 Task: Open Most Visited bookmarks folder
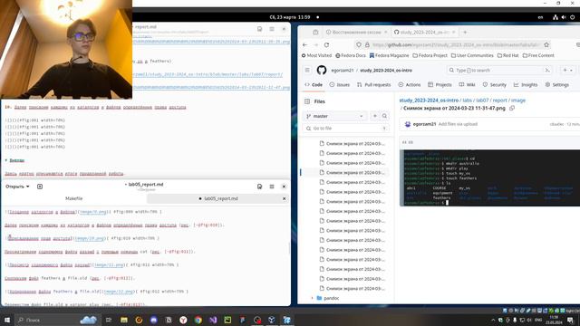316,55
